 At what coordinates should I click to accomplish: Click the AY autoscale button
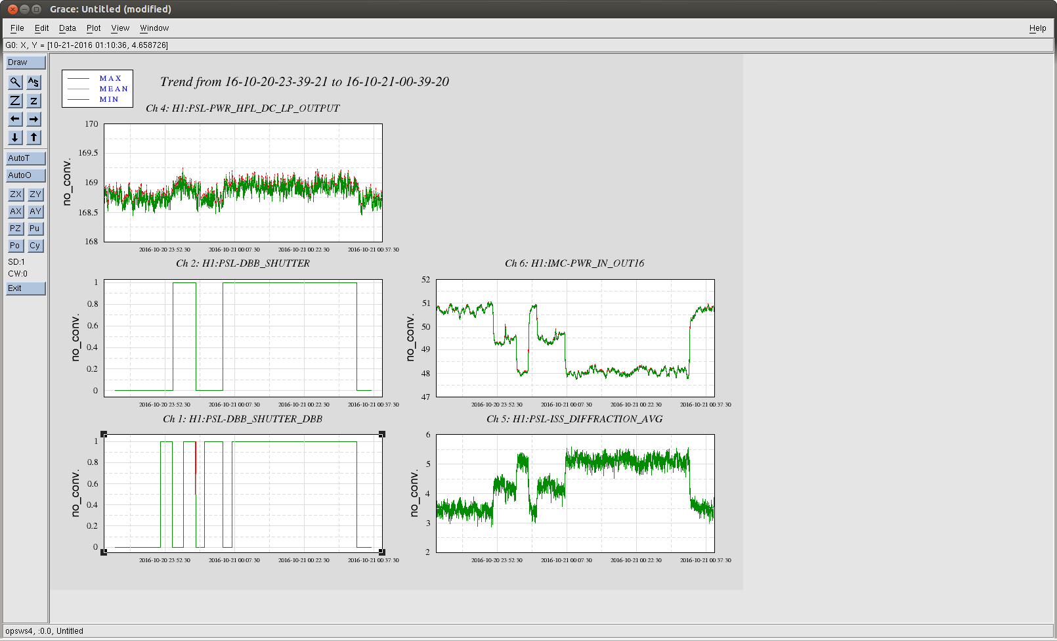pos(35,211)
